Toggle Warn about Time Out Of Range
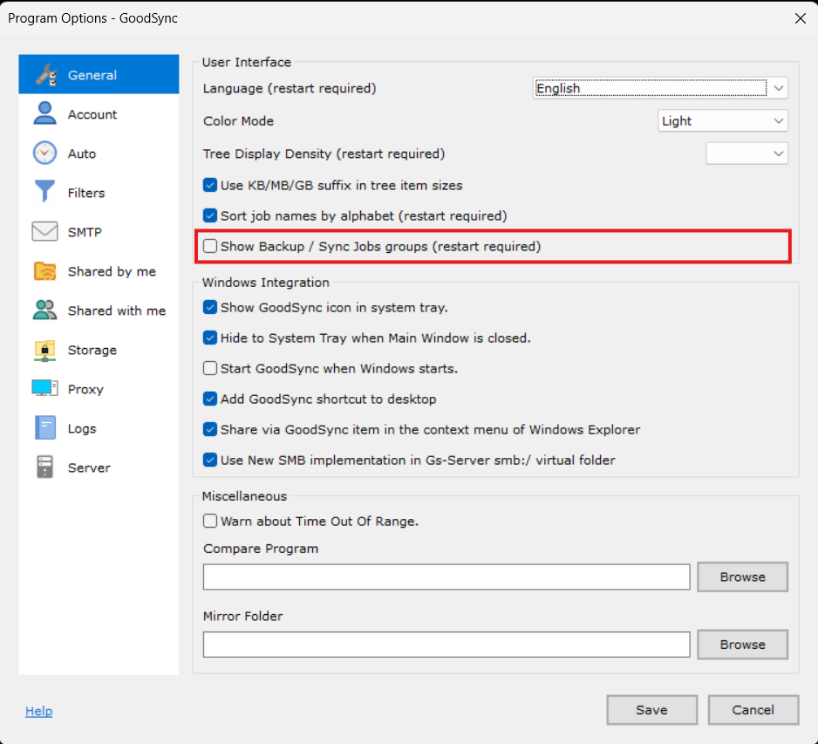The image size is (818, 744). coord(209,520)
